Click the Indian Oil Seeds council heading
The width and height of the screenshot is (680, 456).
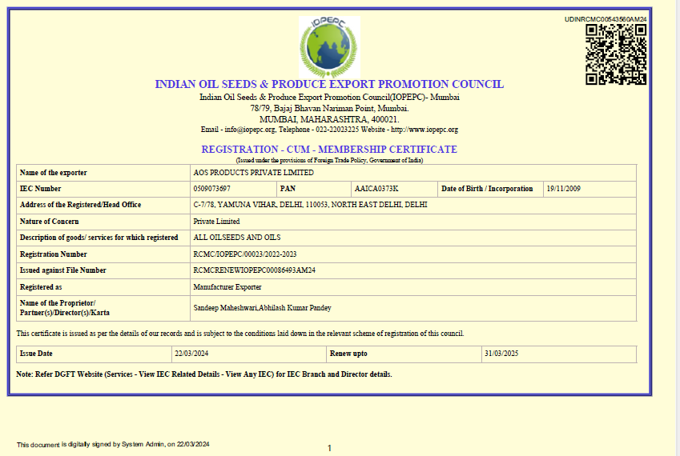329,84
